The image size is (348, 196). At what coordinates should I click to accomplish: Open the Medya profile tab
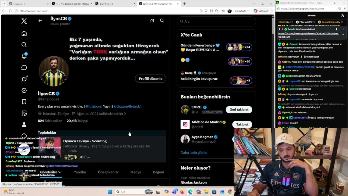(136, 172)
